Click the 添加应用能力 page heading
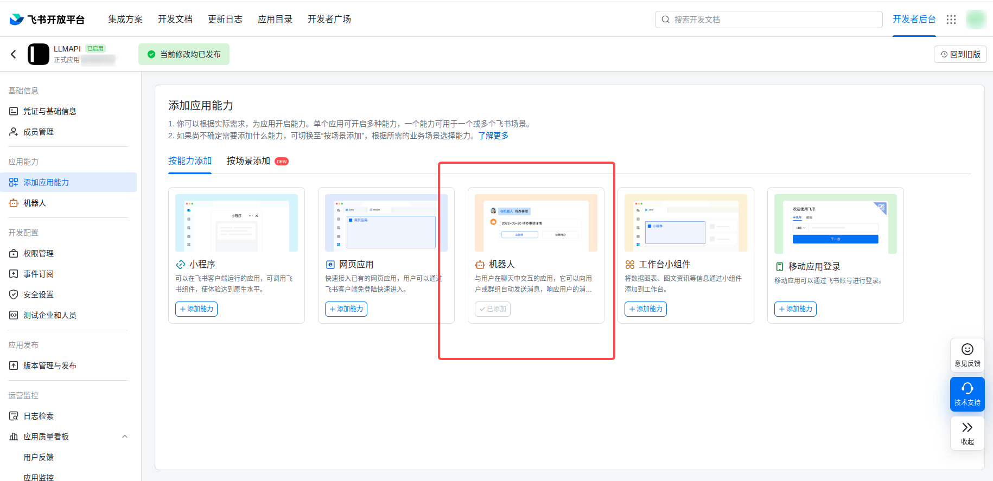The image size is (993, 481). point(201,105)
